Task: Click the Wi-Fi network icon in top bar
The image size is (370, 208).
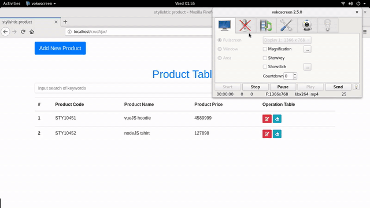Action: tap(343, 3)
